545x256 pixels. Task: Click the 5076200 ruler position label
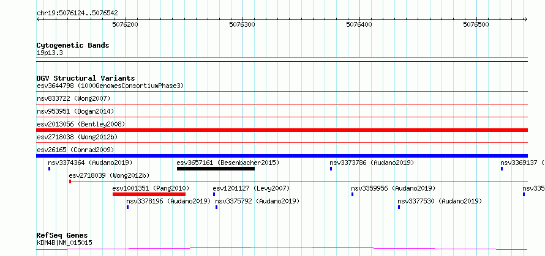coord(126,24)
